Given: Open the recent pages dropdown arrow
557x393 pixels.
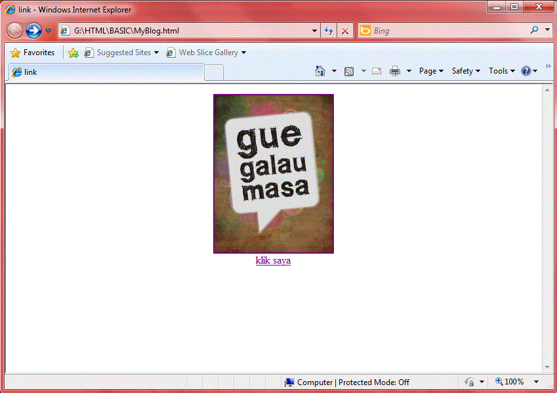Looking at the screenshot, I should click(49, 31).
